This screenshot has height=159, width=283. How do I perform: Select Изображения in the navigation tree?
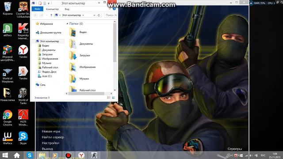(48, 59)
